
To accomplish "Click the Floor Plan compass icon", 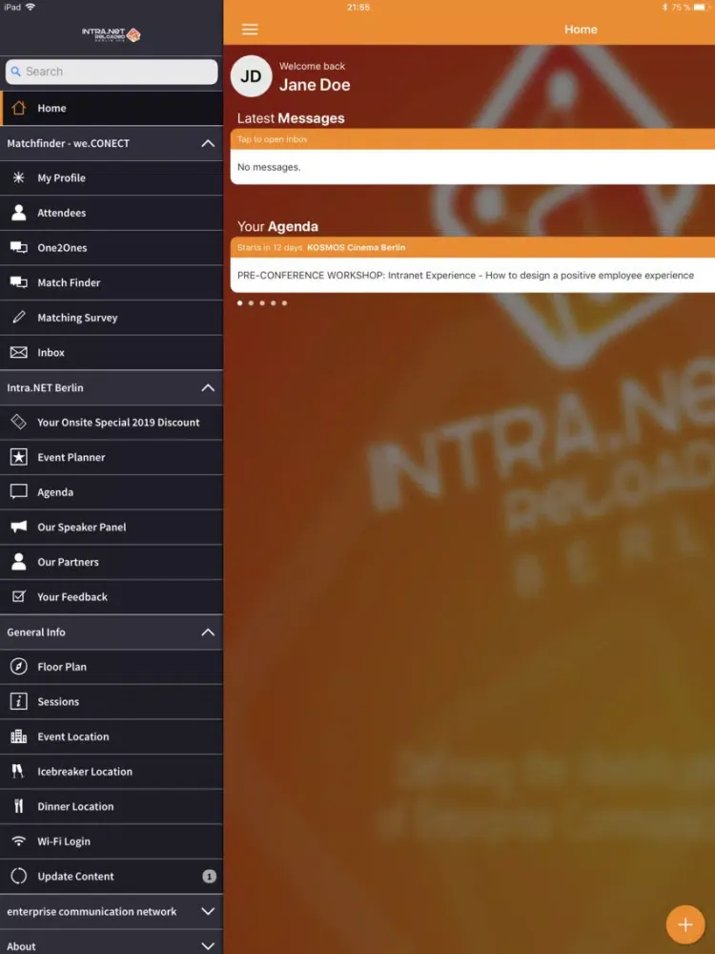I will click(x=19, y=666).
